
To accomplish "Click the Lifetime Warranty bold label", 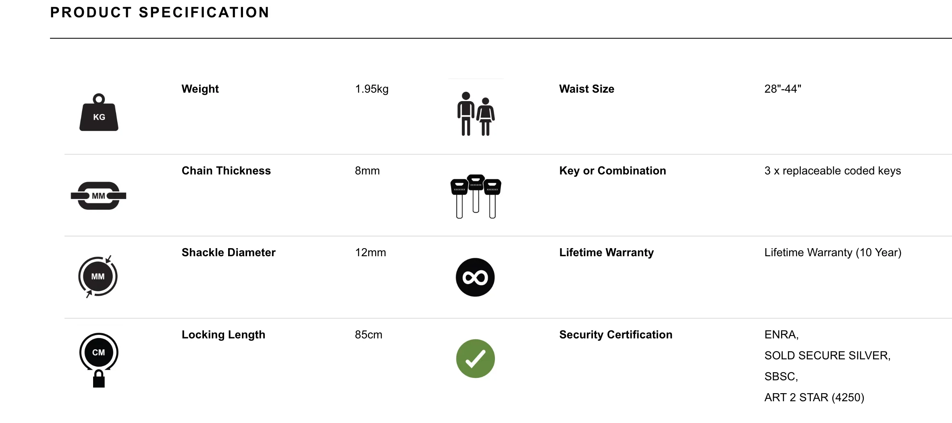I will 607,253.
